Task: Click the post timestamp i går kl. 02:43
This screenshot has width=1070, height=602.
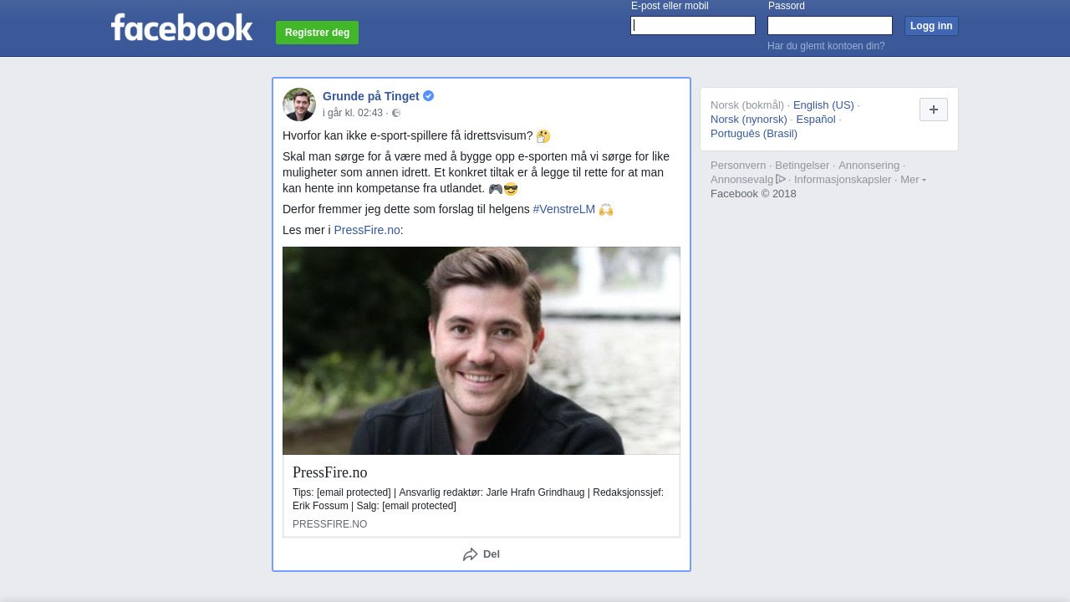Action: pos(353,114)
